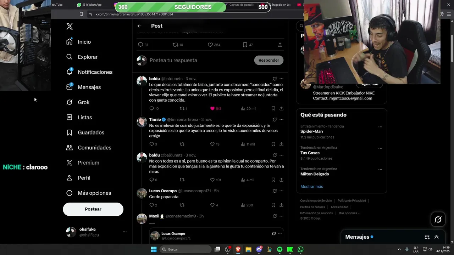Image resolution: width=454 pixels, height=255 pixels.
Task: Bookmark baldu's first comment
Action: [x=273, y=108]
